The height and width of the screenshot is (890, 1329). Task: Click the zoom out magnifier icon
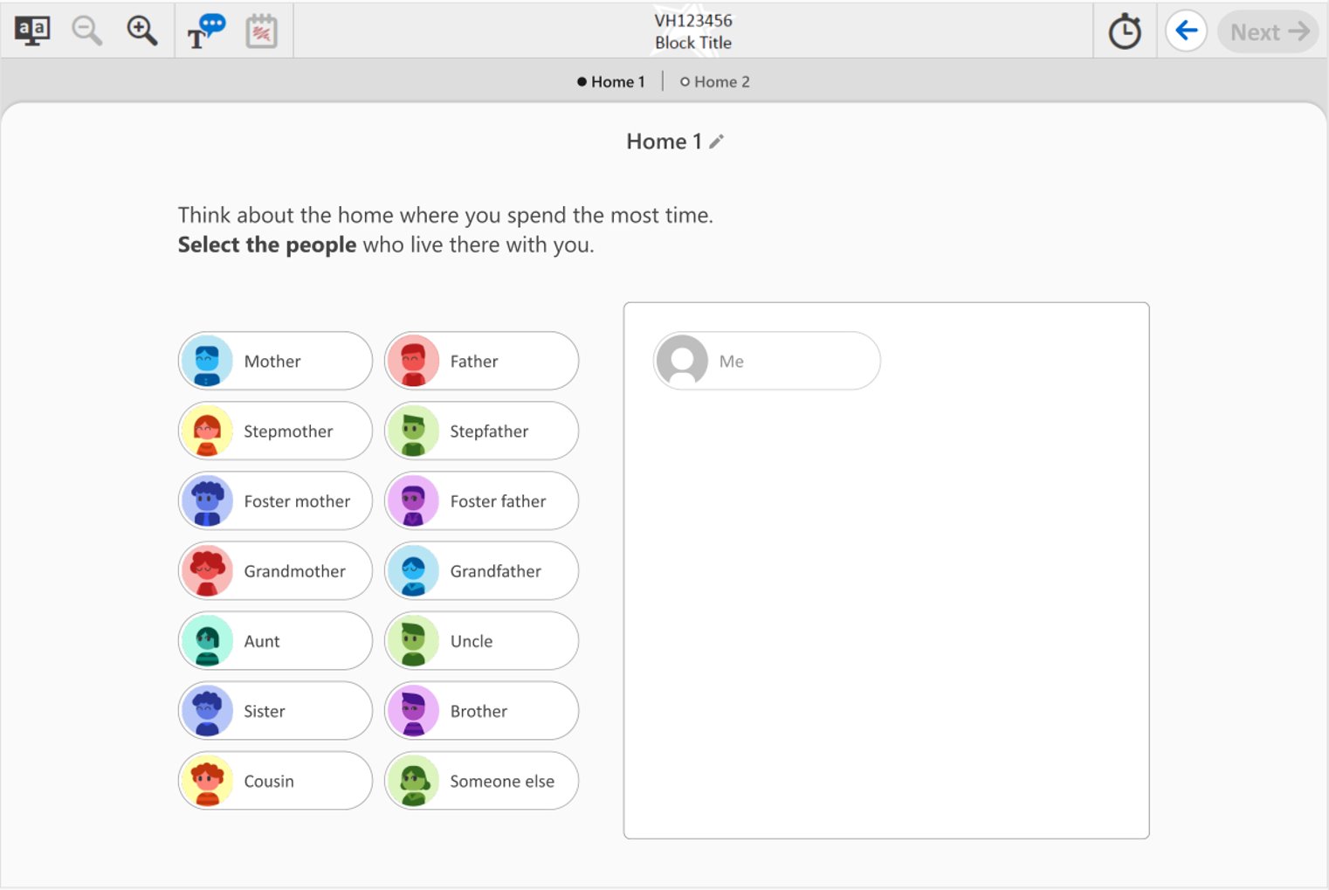tap(86, 31)
